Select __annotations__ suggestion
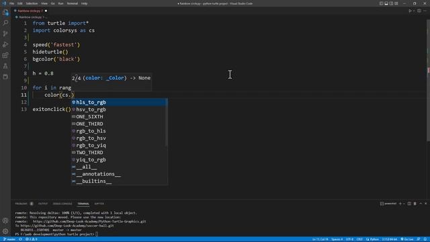The width and height of the screenshot is (430, 242). click(x=120, y=174)
